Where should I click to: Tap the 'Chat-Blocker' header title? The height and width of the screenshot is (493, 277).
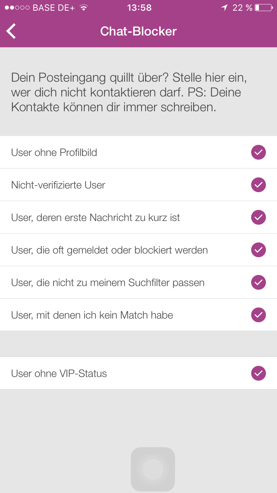point(138,31)
